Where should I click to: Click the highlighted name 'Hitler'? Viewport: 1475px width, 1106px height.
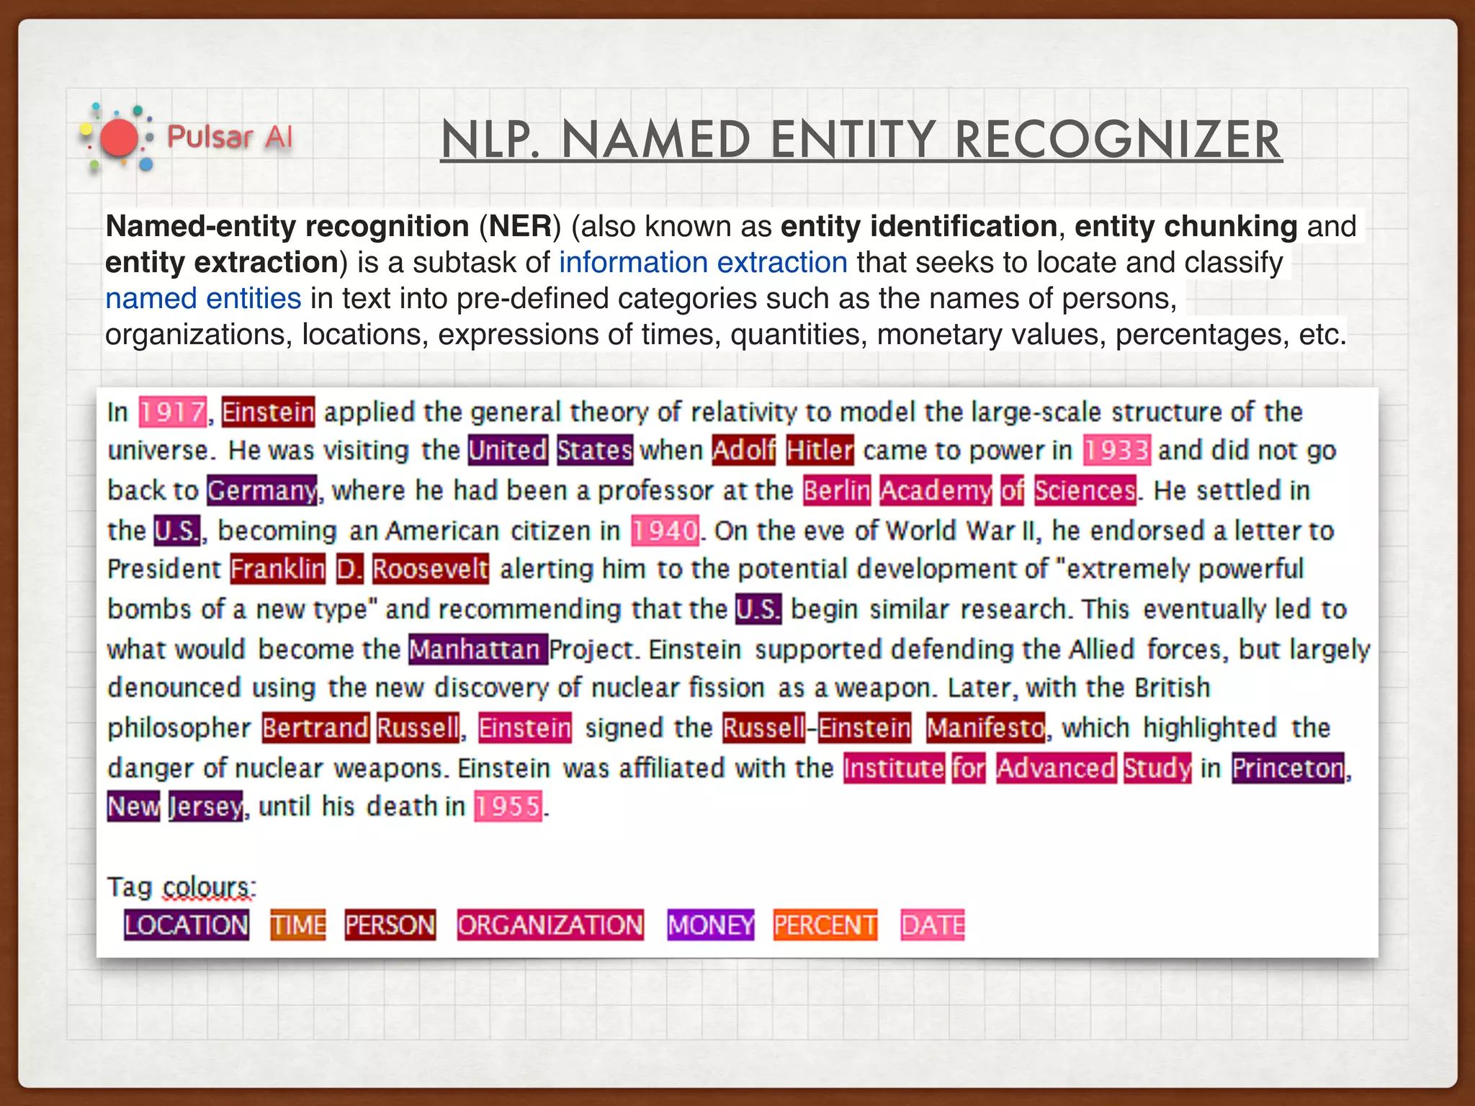(820, 451)
